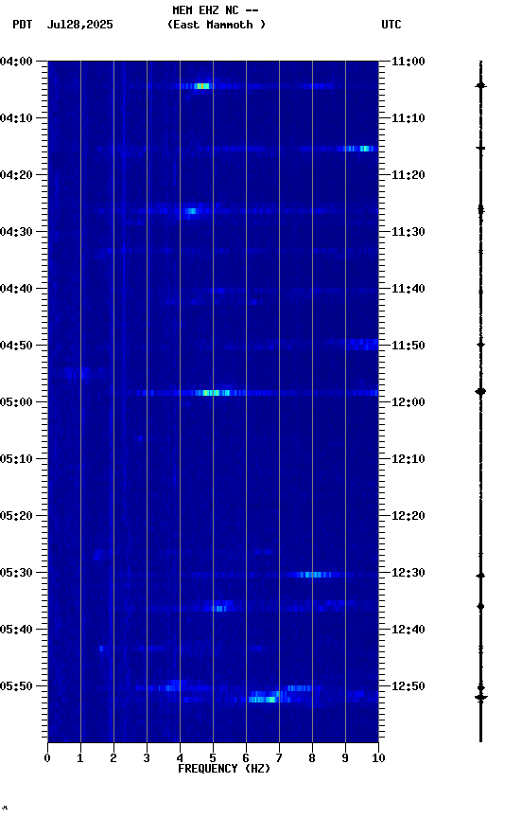Click the 04:00 PDT time label
This screenshot has height=818, width=522.
(x=16, y=61)
